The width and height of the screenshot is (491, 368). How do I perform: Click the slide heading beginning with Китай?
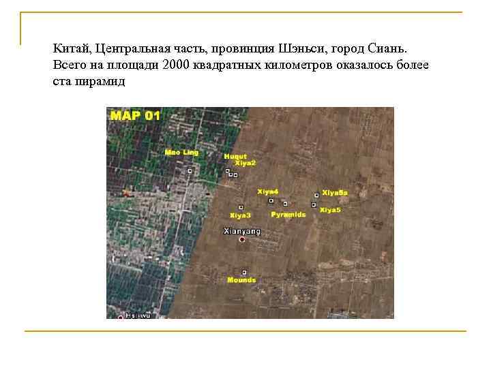230,48
